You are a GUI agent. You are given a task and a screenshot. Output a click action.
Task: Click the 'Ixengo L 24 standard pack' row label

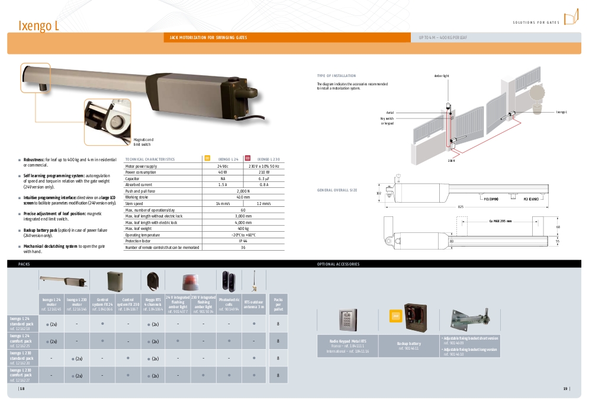click(22, 324)
